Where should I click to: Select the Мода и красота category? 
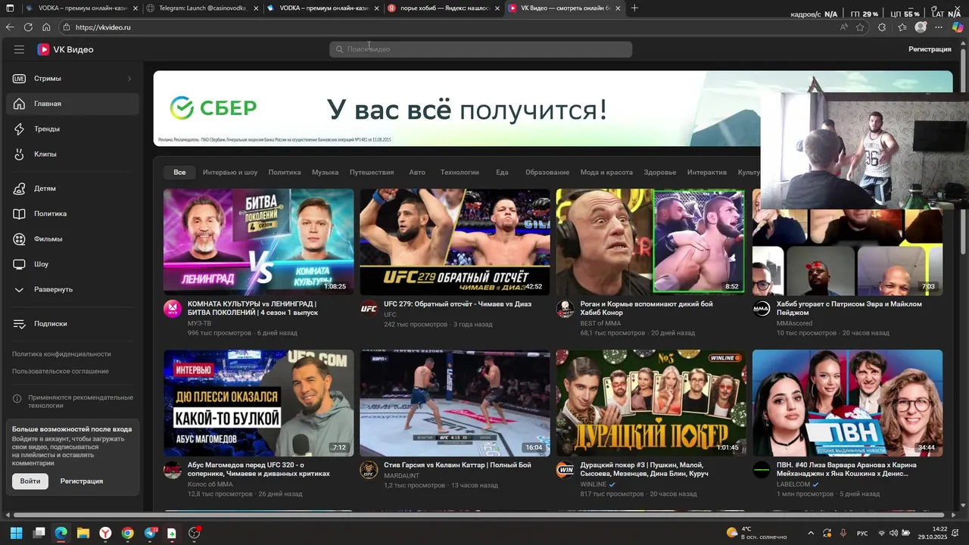(x=606, y=173)
